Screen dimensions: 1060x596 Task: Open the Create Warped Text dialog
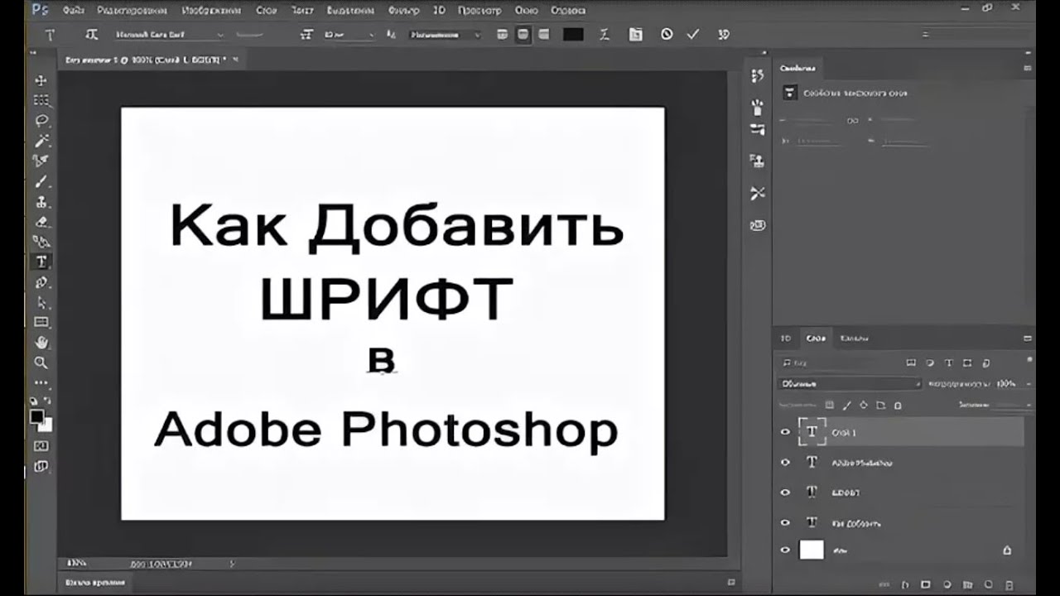[x=605, y=35]
